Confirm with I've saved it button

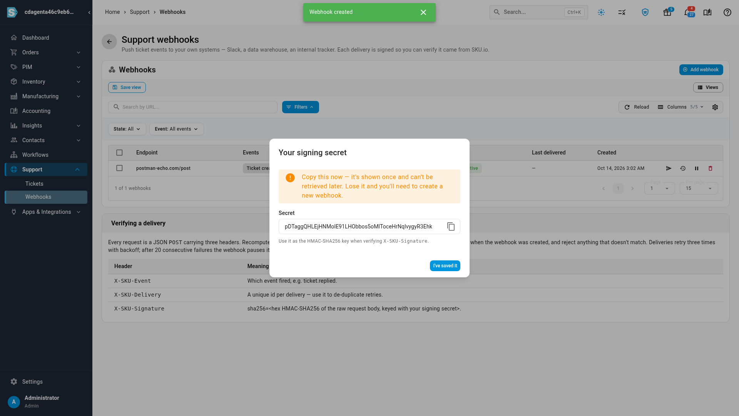[445, 266]
